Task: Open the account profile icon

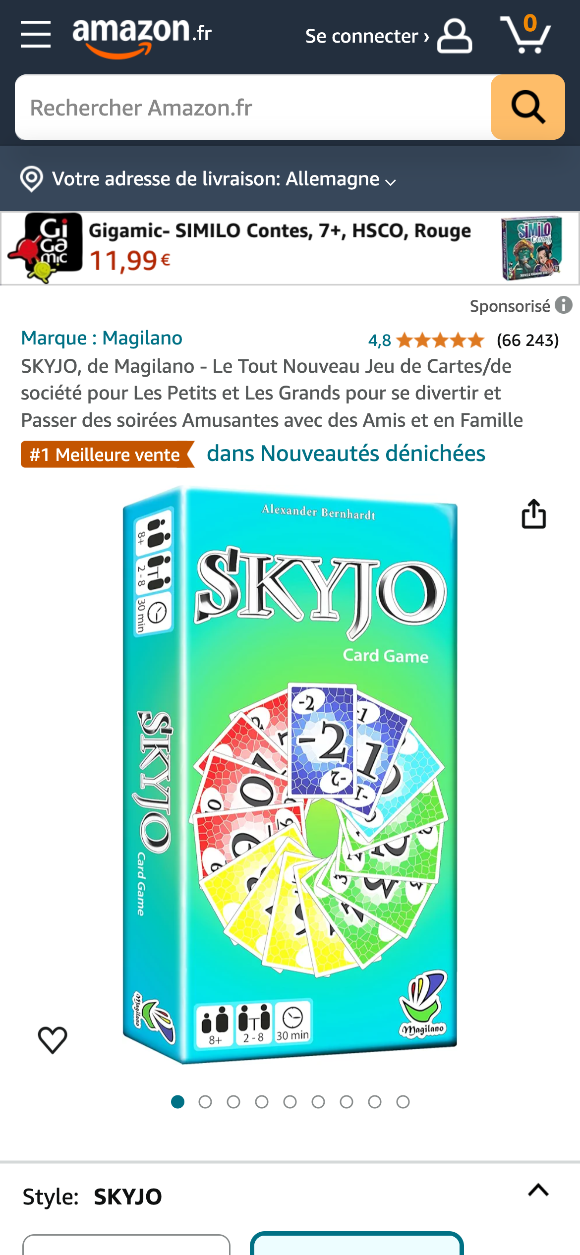Action: 455,36
